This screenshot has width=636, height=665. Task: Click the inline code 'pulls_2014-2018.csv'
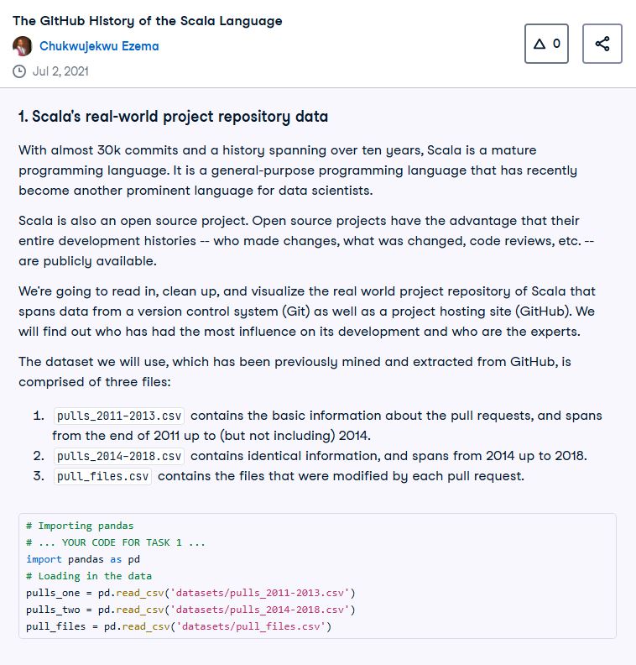click(x=119, y=456)
